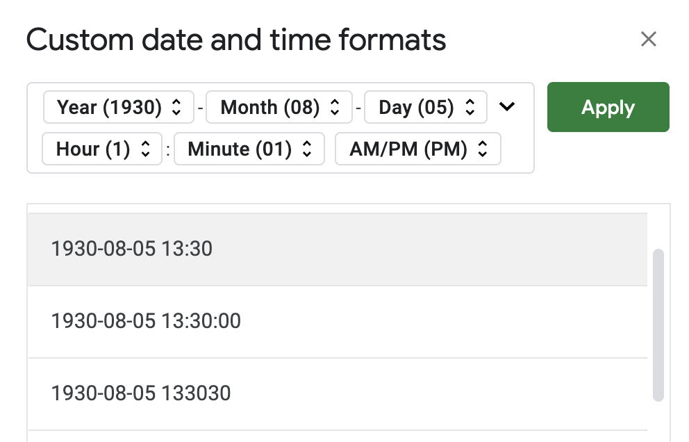The width and height of the screenshot is (689, 442).
Task: Click the preset formats list scrollbar
Action: point(658,325)
